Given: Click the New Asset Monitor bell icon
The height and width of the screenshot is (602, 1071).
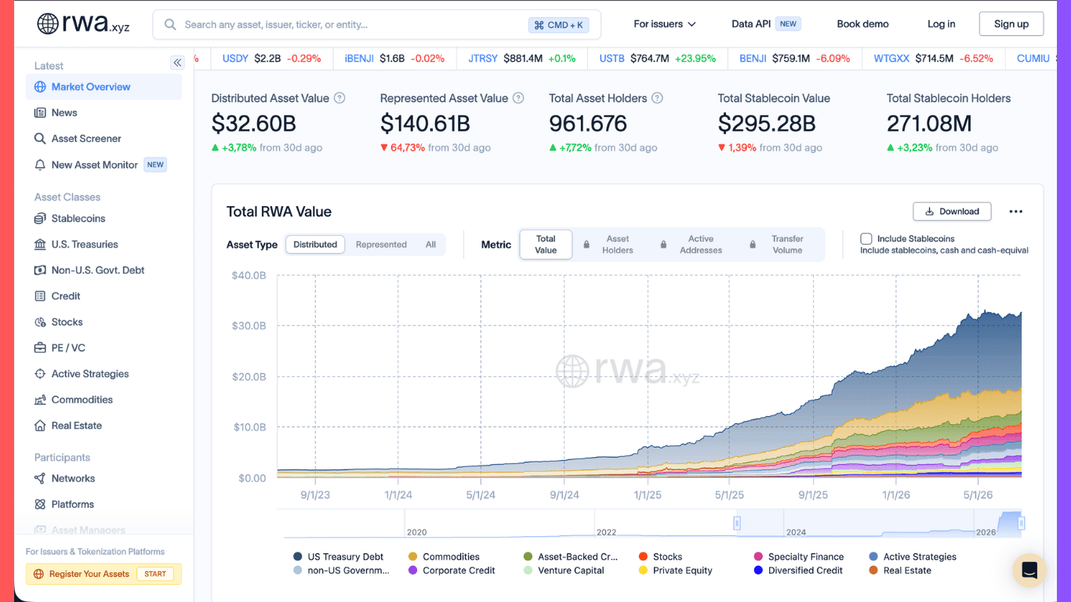Looking at the screenshot, I should coord(40,165).
